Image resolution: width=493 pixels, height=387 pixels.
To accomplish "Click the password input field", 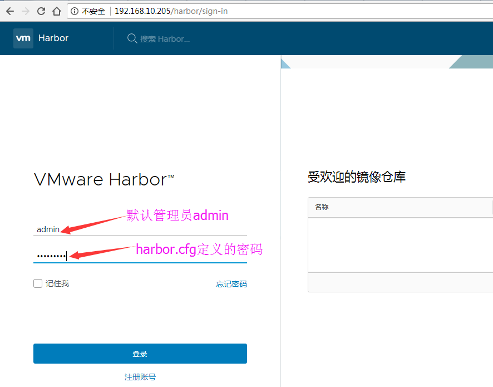I will tap(140, 256).
